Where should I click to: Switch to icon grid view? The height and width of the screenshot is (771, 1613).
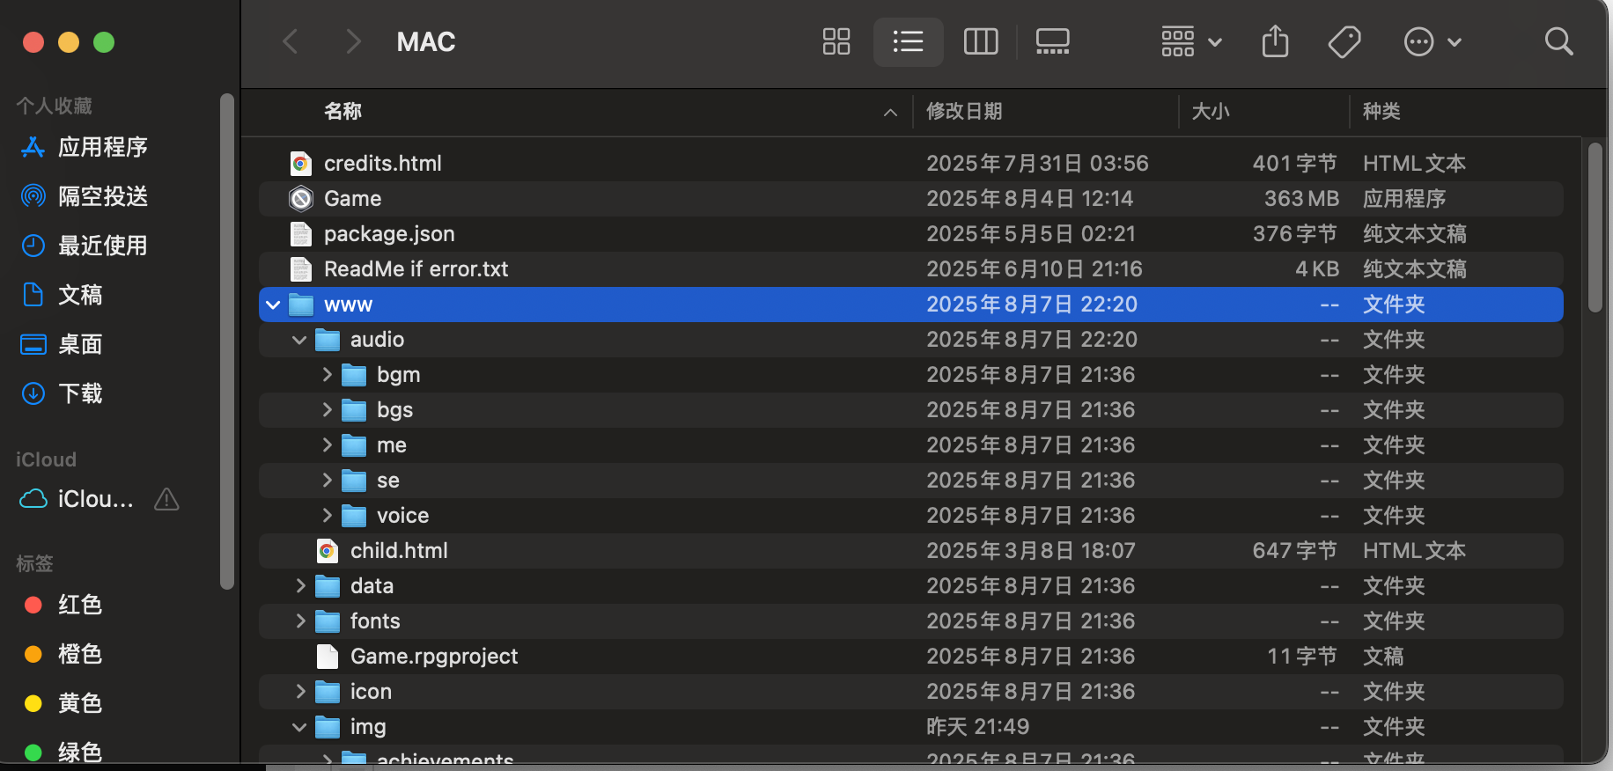pos(836,41)
